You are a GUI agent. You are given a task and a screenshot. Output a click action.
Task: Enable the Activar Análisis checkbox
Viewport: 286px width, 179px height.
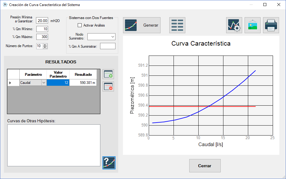80,25
